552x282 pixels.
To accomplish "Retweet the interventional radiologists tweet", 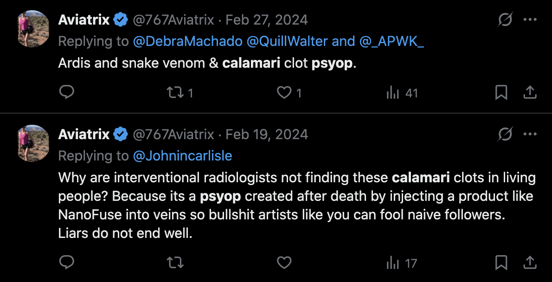I will [175, 263].
